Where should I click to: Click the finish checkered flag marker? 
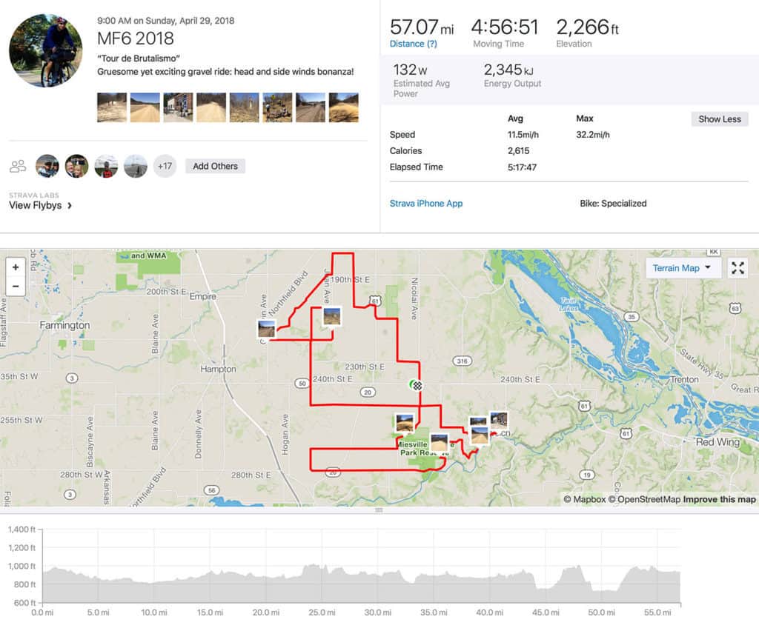tap(418, 384)
